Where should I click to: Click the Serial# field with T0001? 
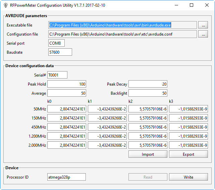[57, 75]
